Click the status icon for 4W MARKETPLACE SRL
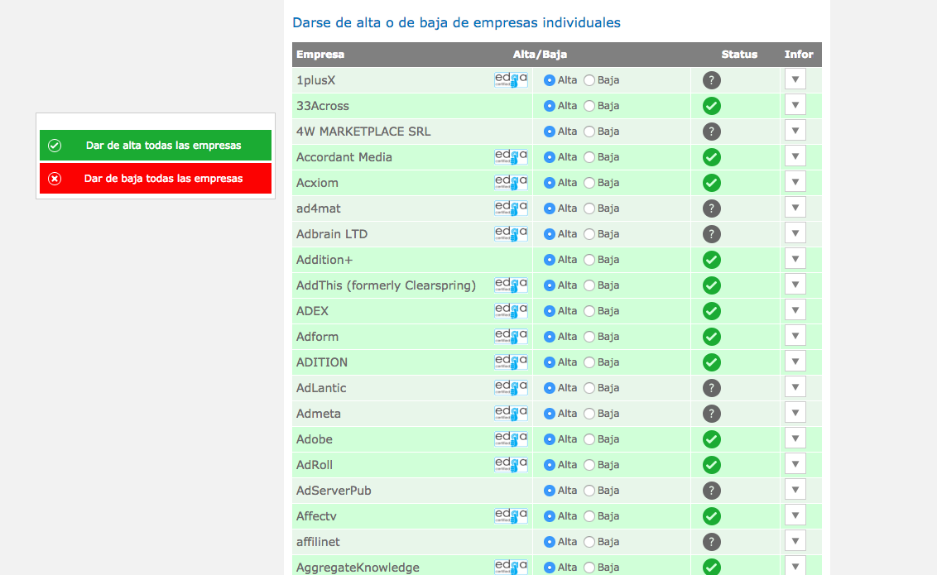937x575 pixels. point(711,132)
